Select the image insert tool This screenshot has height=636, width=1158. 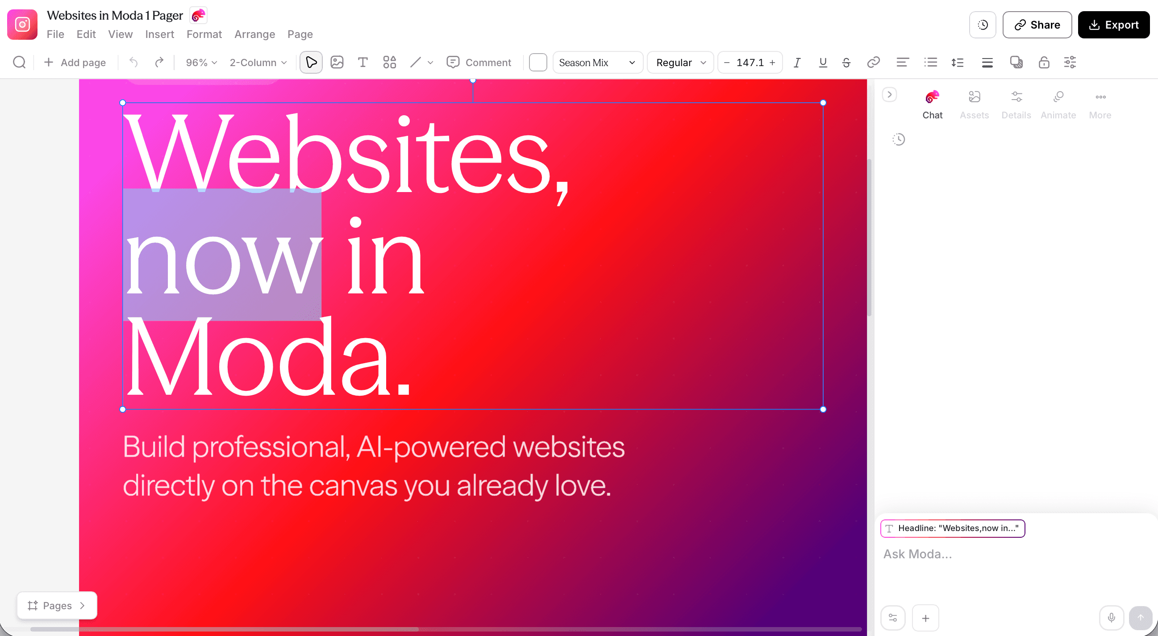point(337,62)
